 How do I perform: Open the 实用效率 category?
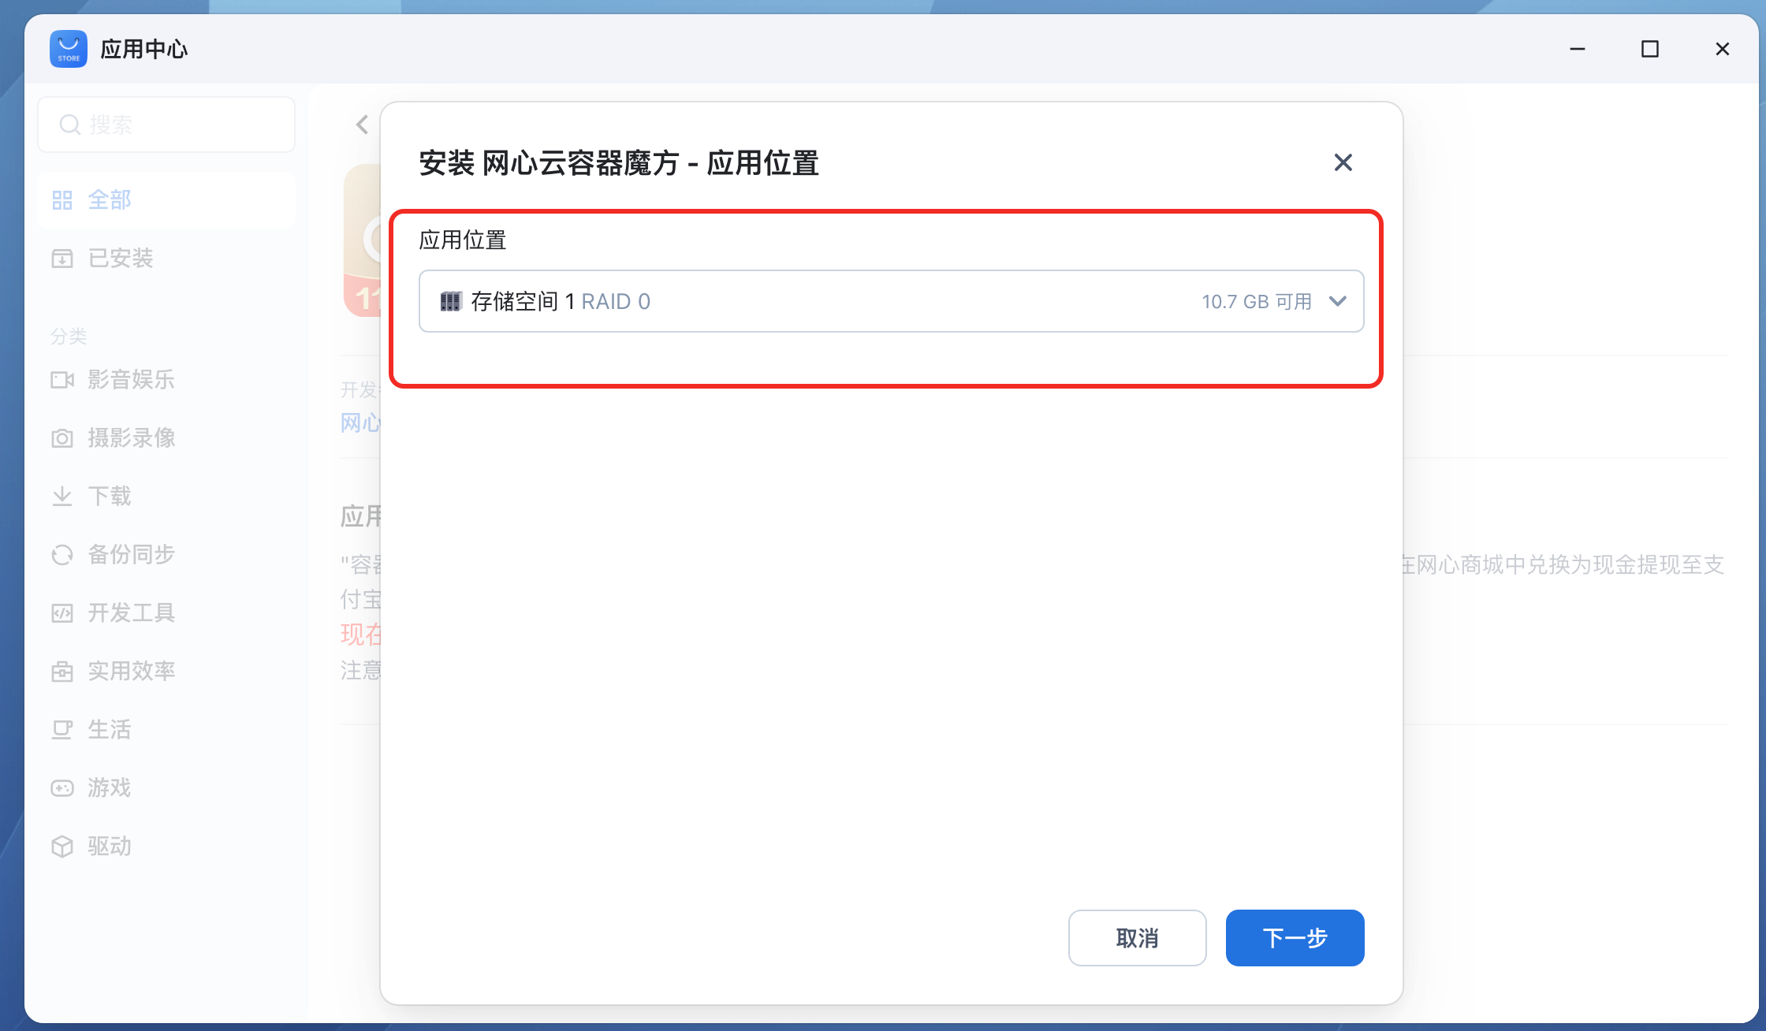166,672
